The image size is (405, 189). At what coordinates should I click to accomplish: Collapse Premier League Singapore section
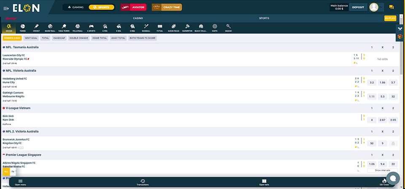pos(200,155)
